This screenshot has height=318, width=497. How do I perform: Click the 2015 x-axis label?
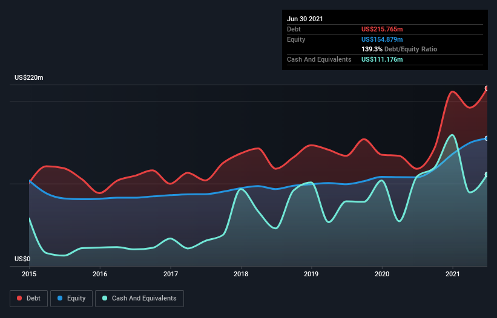coord(29,274)
